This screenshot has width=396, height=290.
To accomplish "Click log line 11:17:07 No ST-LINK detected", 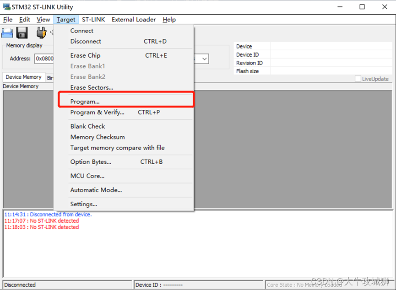I will [x=41, y=220].
